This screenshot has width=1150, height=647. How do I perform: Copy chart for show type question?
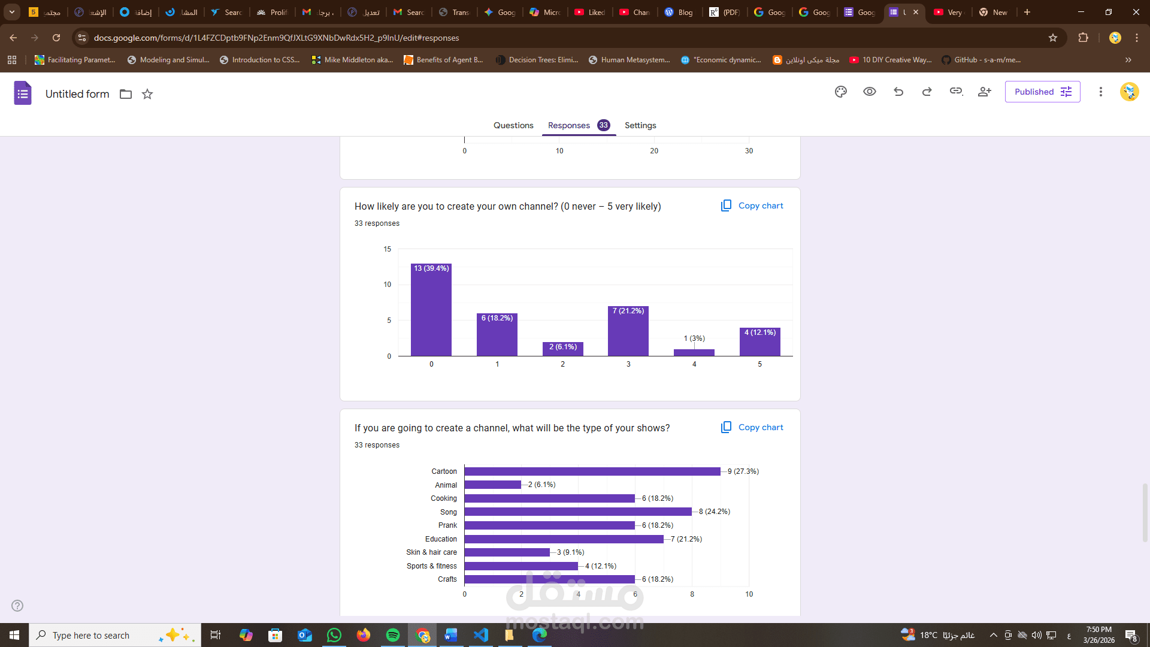coord(752,427)
